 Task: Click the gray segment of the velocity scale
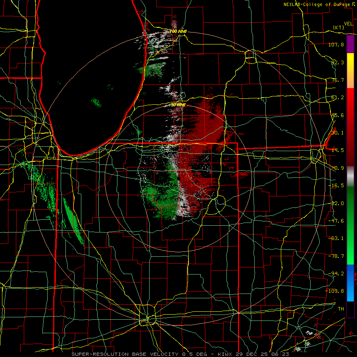click(350, 177)
